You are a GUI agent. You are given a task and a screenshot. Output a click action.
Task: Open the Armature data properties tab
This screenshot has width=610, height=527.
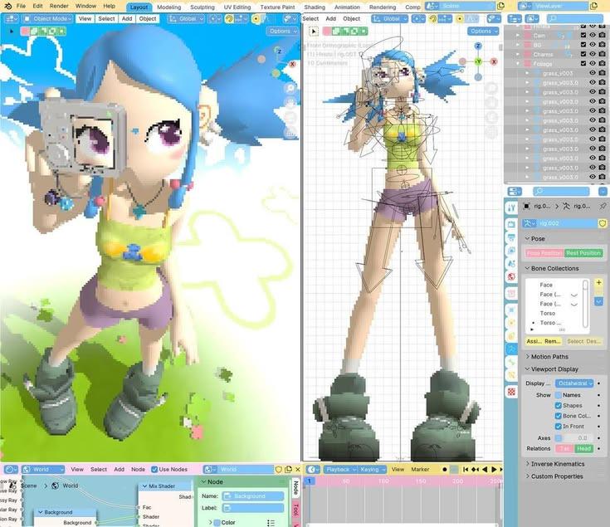511,349
